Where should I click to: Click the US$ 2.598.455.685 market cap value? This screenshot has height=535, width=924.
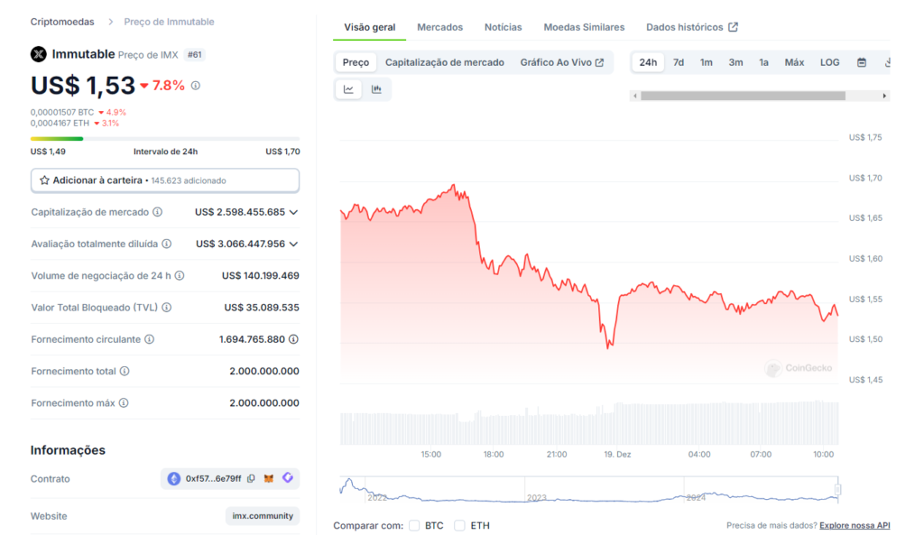click(240, 212)
